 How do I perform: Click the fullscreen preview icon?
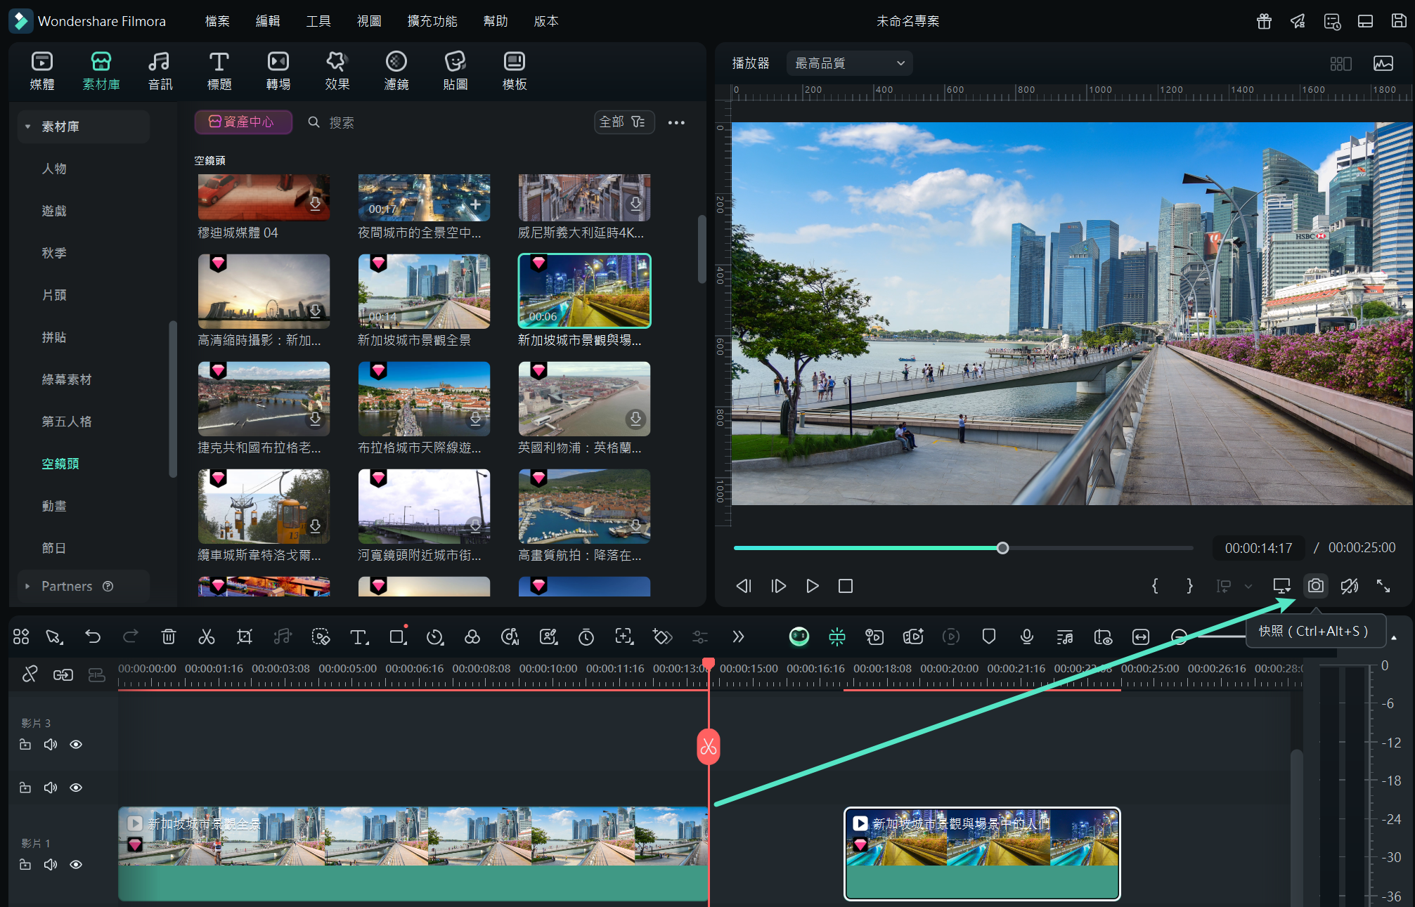tap(1383, 586)
